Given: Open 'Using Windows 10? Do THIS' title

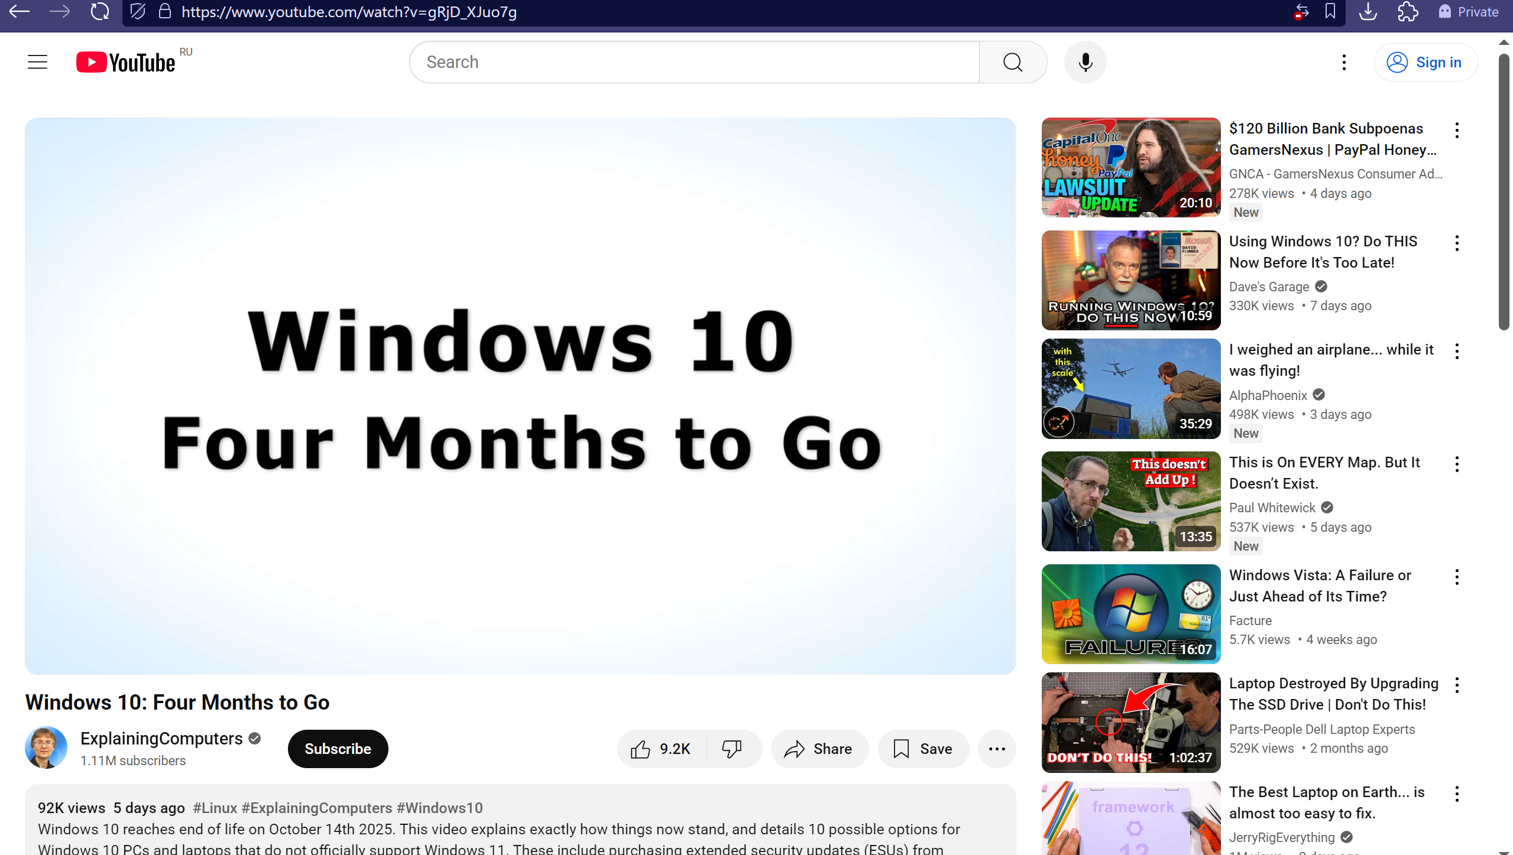Looking at the screenshot, I should pos(1323,252).
